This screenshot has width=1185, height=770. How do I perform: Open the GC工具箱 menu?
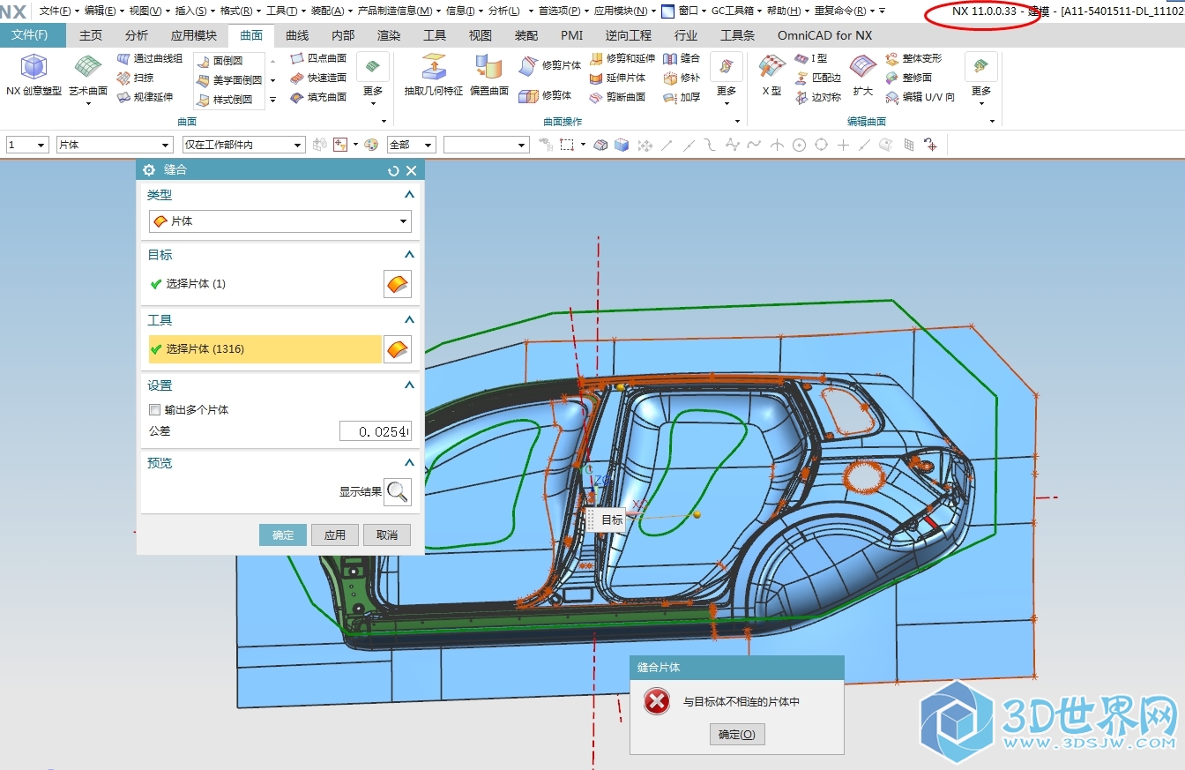[736, 11]
